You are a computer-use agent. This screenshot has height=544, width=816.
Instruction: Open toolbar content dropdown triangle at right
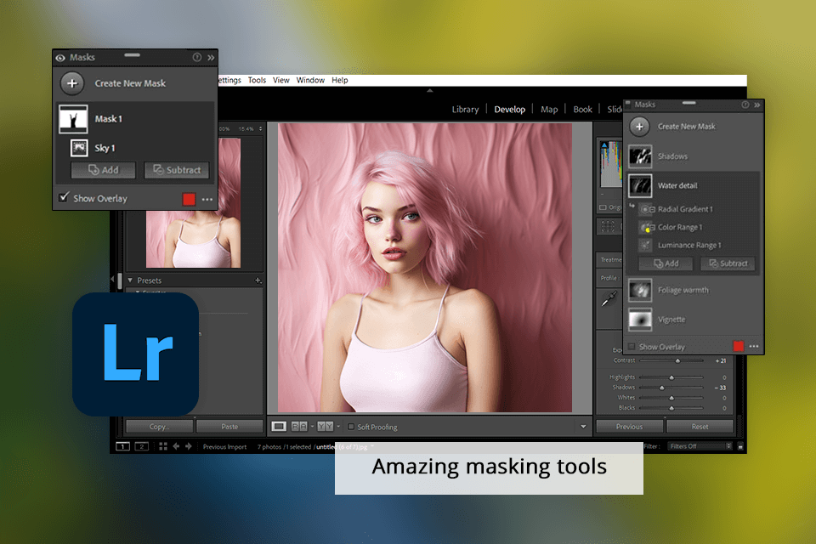[x=583, y=427]
